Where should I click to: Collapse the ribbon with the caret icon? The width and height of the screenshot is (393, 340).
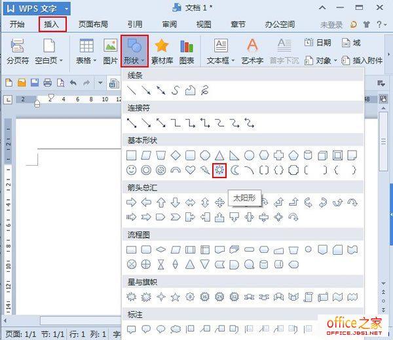[x=322, y=8]
